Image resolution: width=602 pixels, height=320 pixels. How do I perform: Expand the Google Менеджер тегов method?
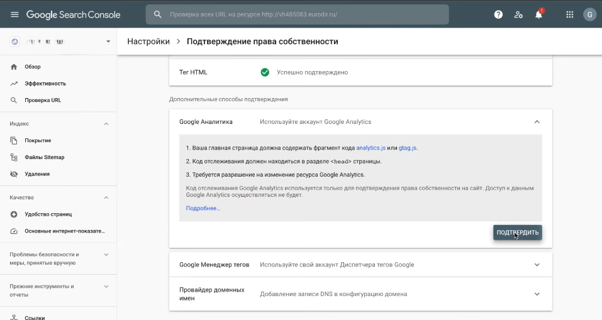click(x=537, y=265)
